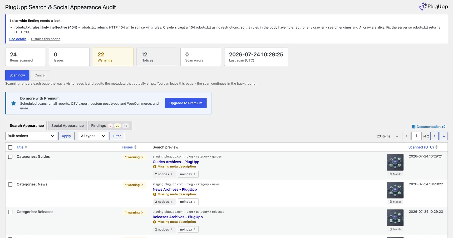Viewport: 453px width, 238px height.
Task: Go to the previous results page
Action: [x=406, y=136]
